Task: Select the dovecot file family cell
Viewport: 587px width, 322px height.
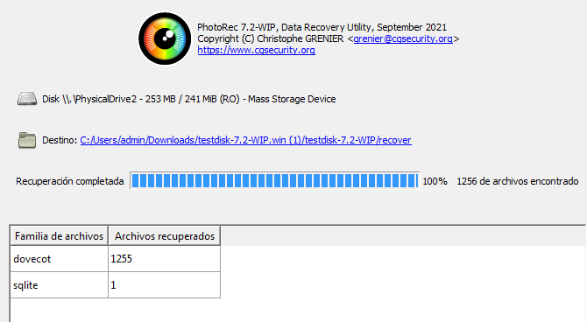Action: 60,259
